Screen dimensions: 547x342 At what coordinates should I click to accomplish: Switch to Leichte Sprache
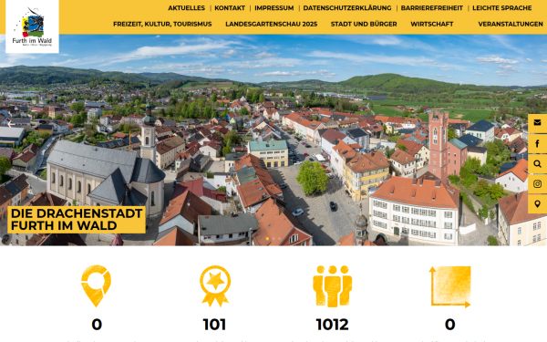pos(502,7)
